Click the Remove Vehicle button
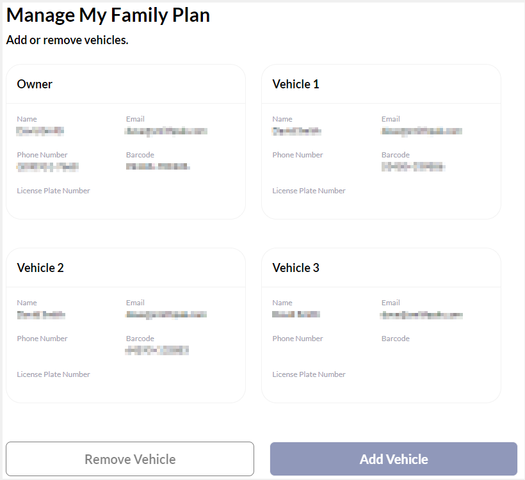Image resolution: width=525 pixels, height=480 pixels. click(130, 459)
